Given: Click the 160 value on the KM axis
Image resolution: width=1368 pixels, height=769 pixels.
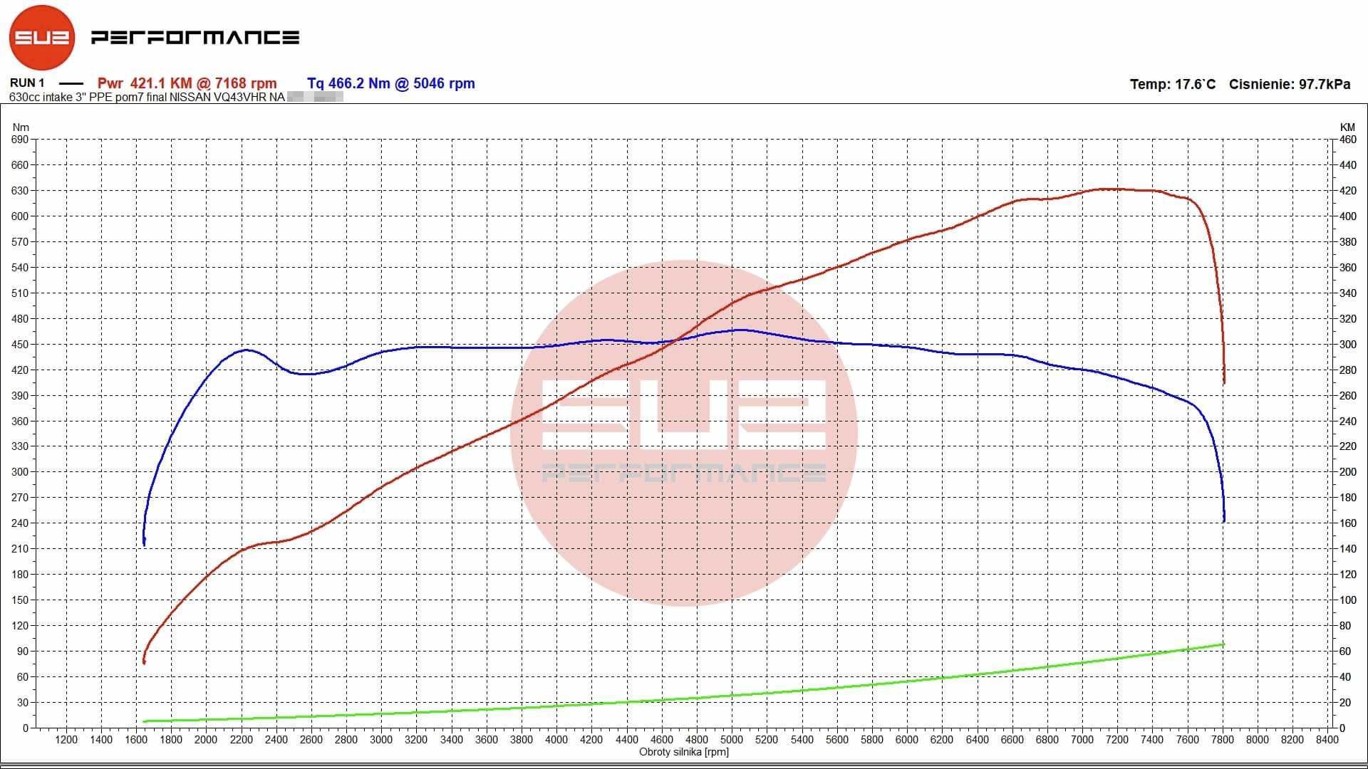Looking at the screenshot, I should coord(1348,523).
